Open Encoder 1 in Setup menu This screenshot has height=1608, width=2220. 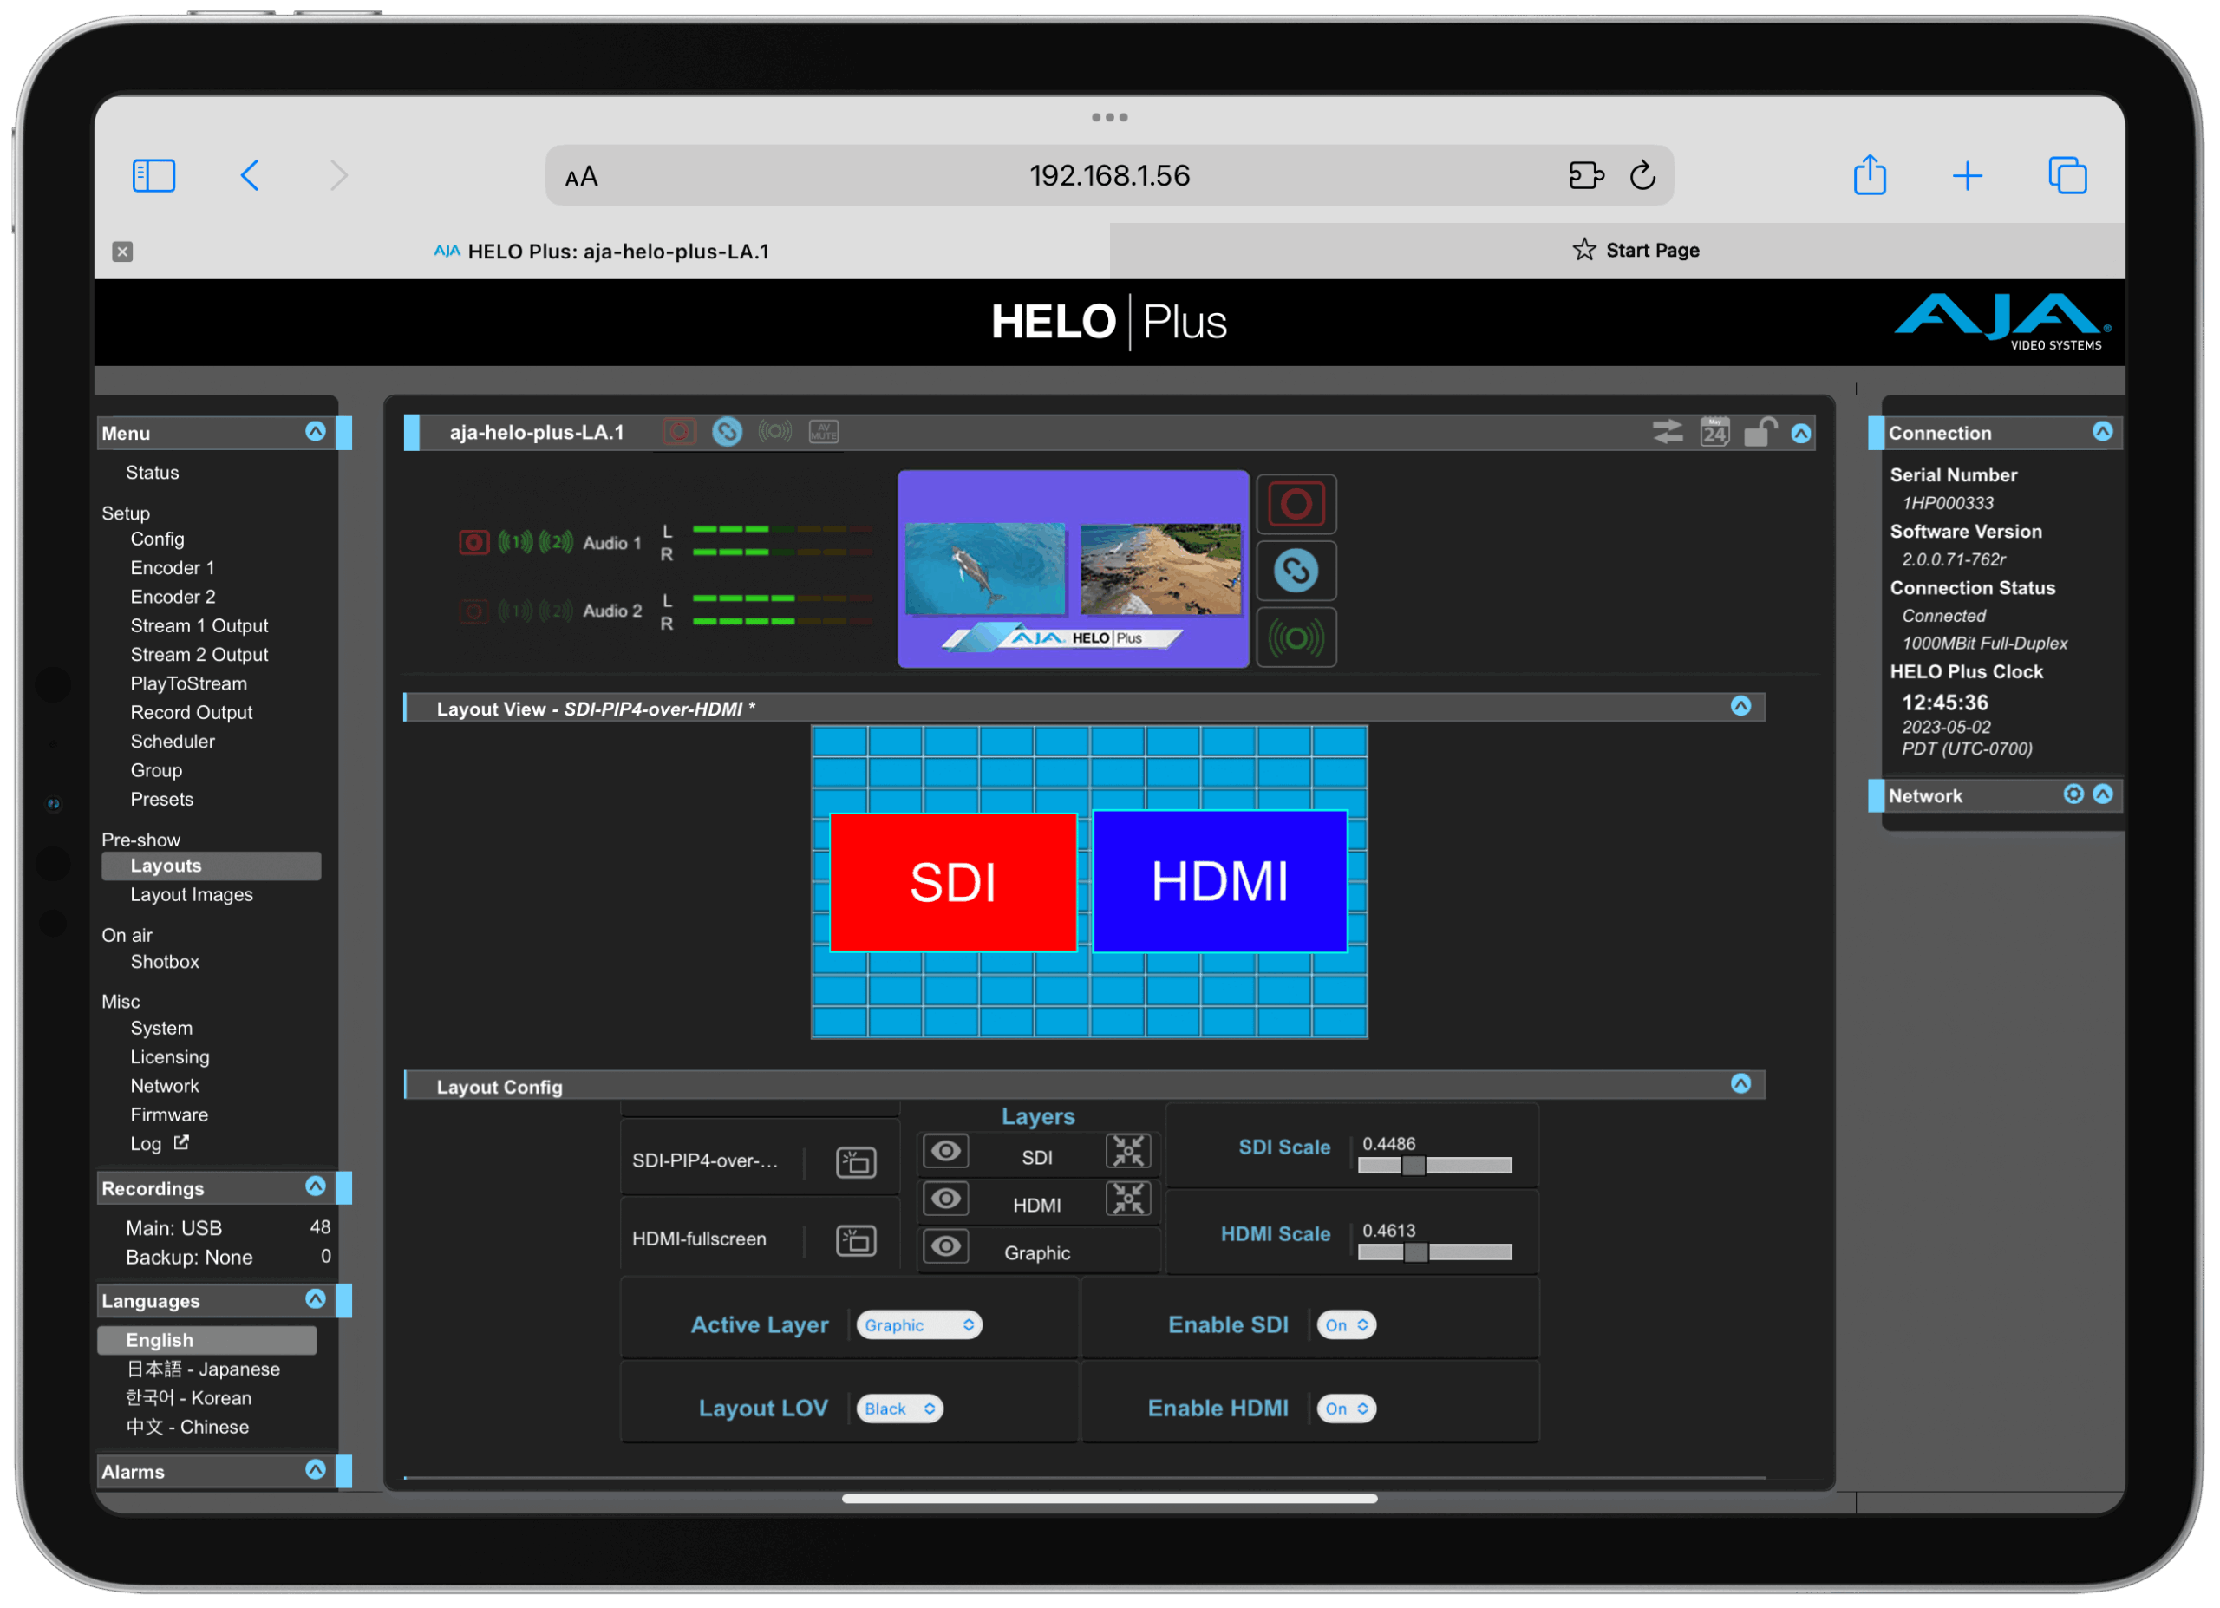173,567
